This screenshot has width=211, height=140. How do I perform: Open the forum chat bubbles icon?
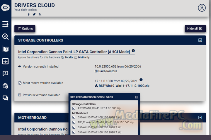pos(5,98)
